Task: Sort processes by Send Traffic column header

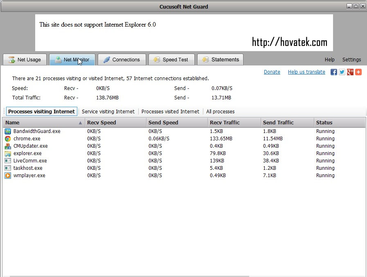Action: [279, 122]
